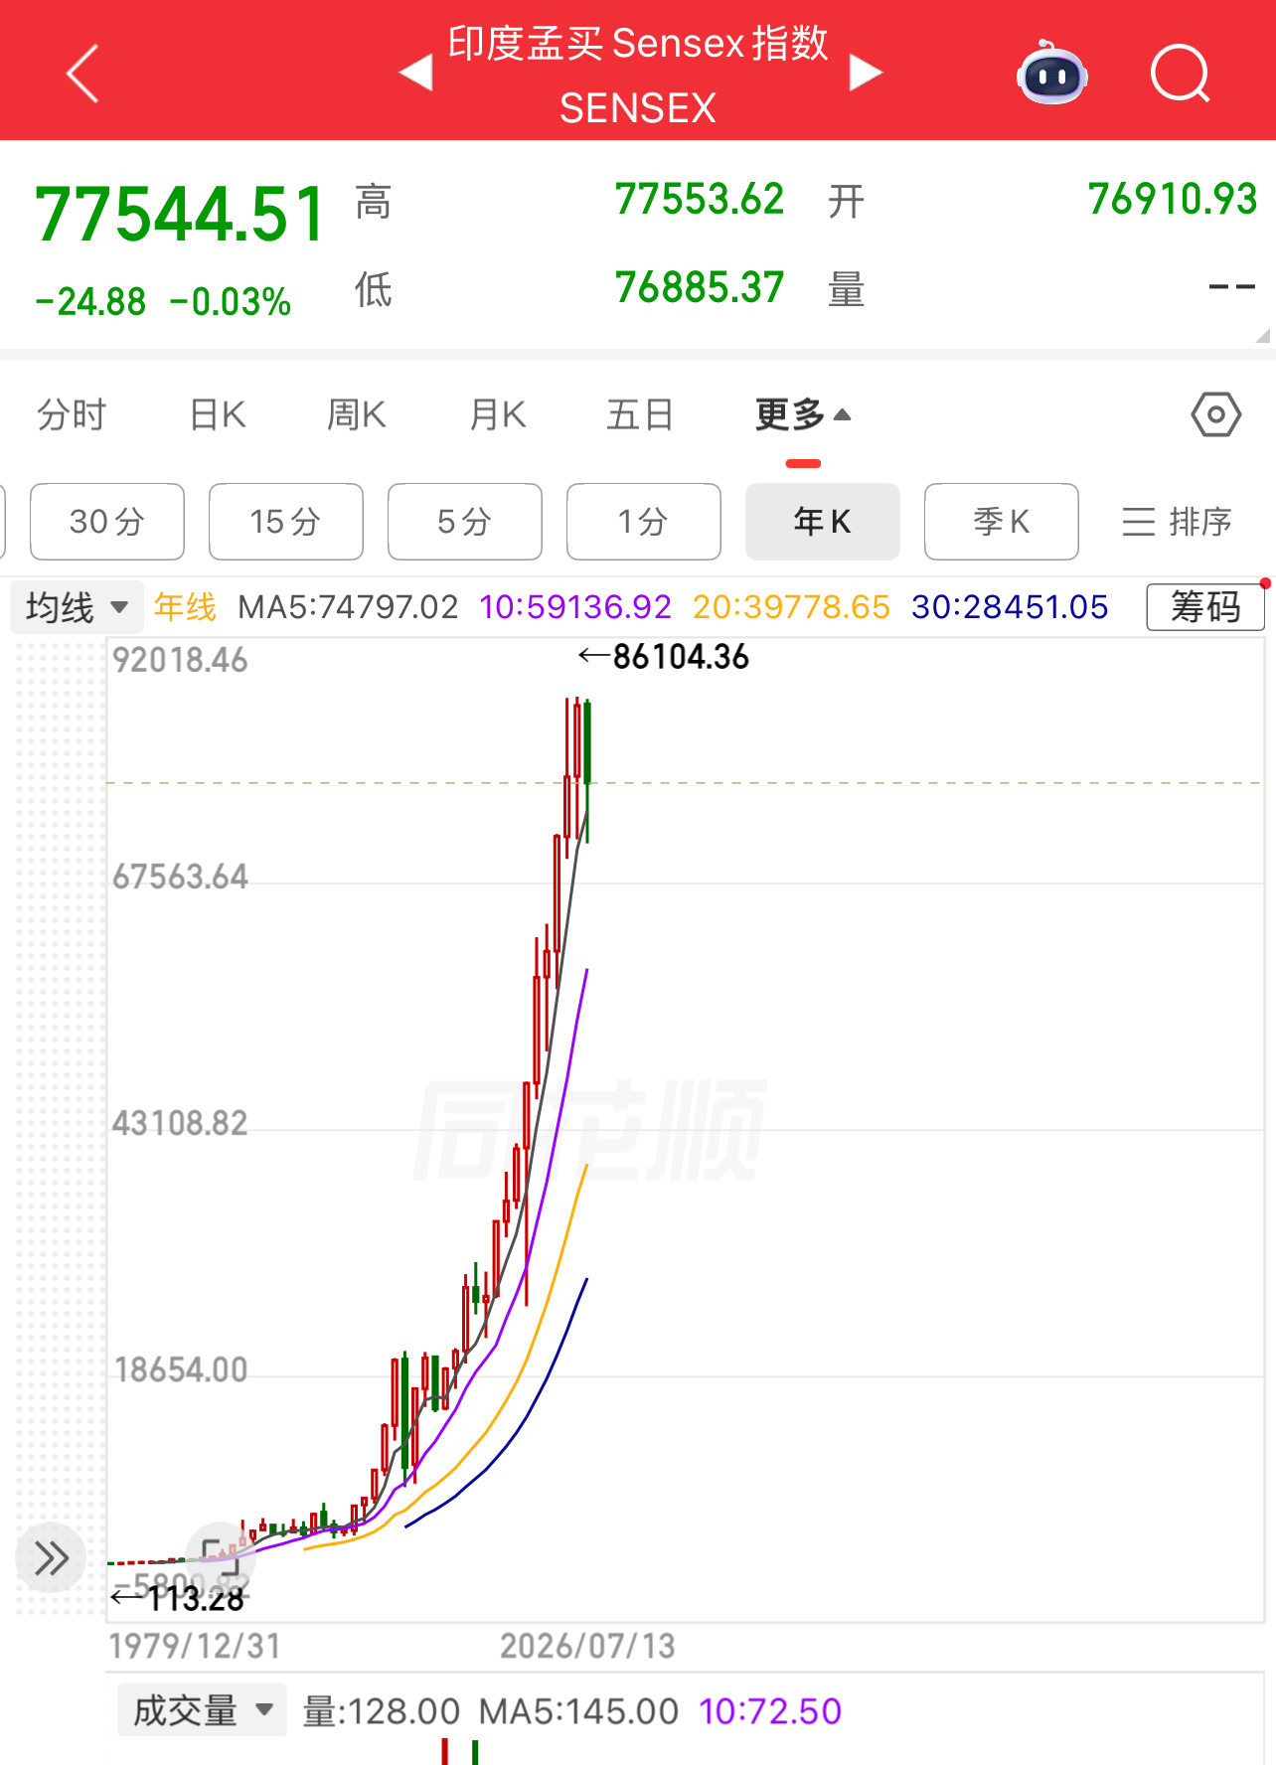
Task: Tap the price change -24.88
Action: point(90,302)
